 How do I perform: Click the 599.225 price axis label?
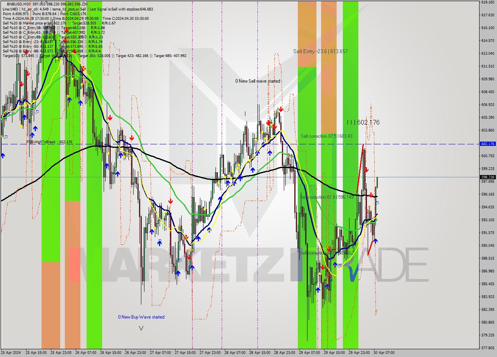(x=488, y=168)
